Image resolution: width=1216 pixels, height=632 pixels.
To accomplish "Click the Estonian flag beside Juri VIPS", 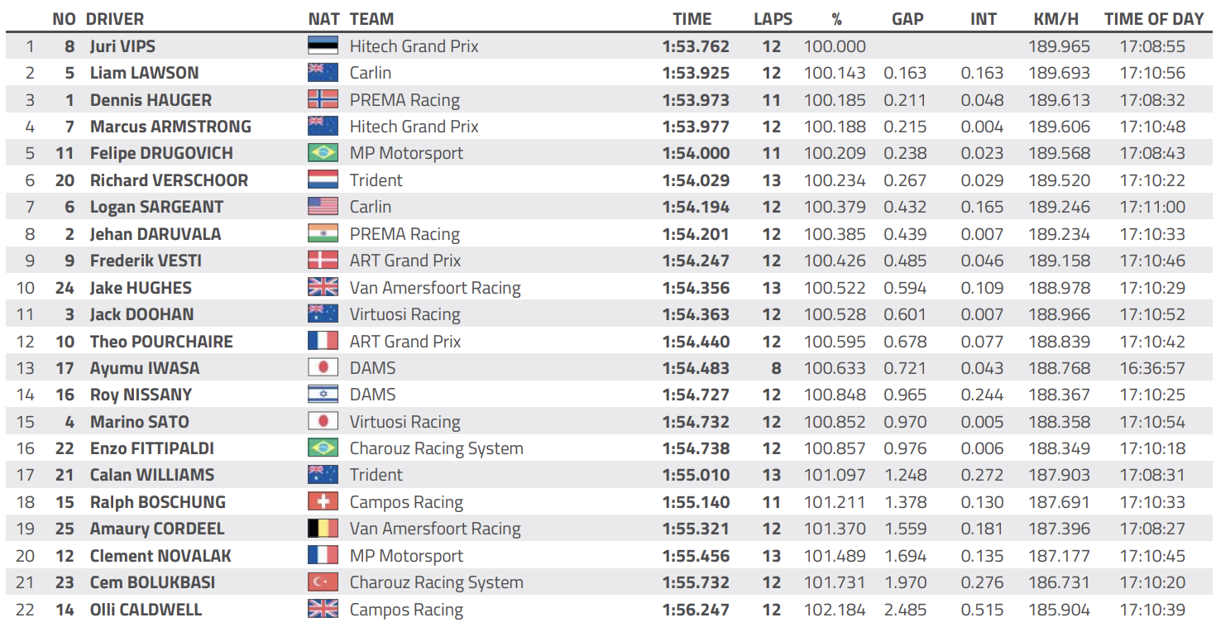I will (323, 46).
